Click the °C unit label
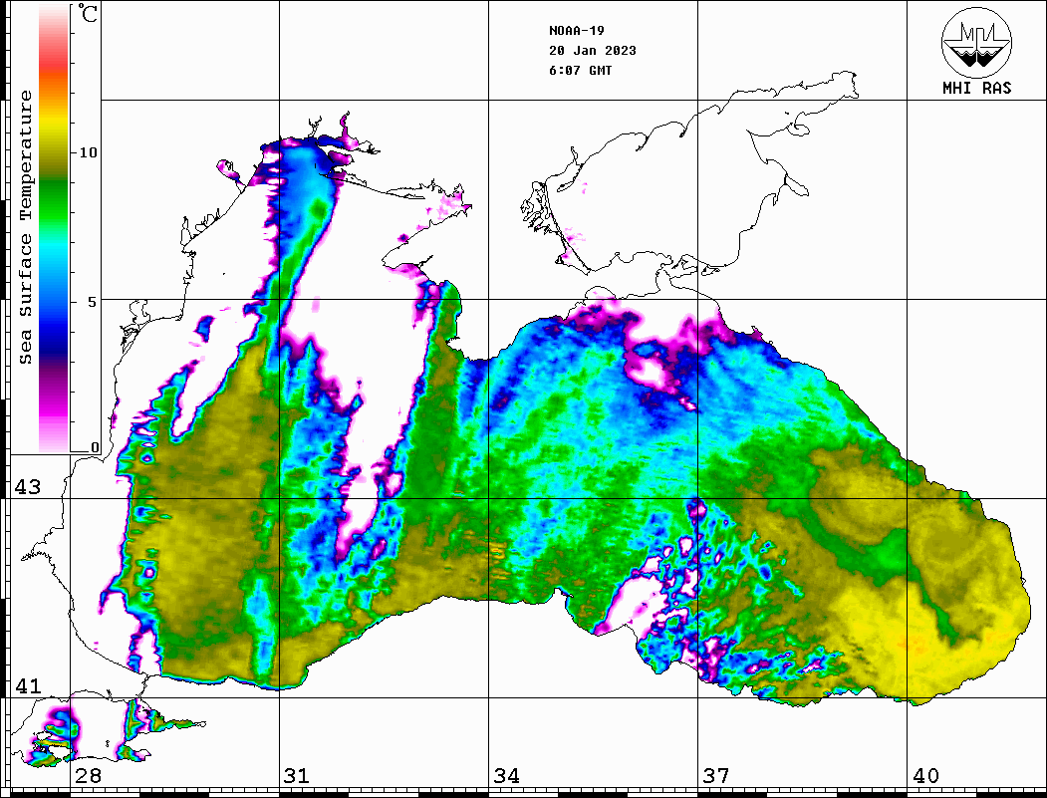 pyautogui.click(x=87, y=13)
